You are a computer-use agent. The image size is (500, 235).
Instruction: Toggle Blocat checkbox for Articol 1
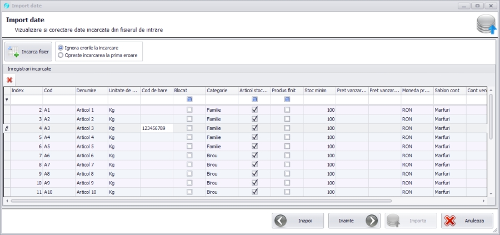(x=189, y=110)
